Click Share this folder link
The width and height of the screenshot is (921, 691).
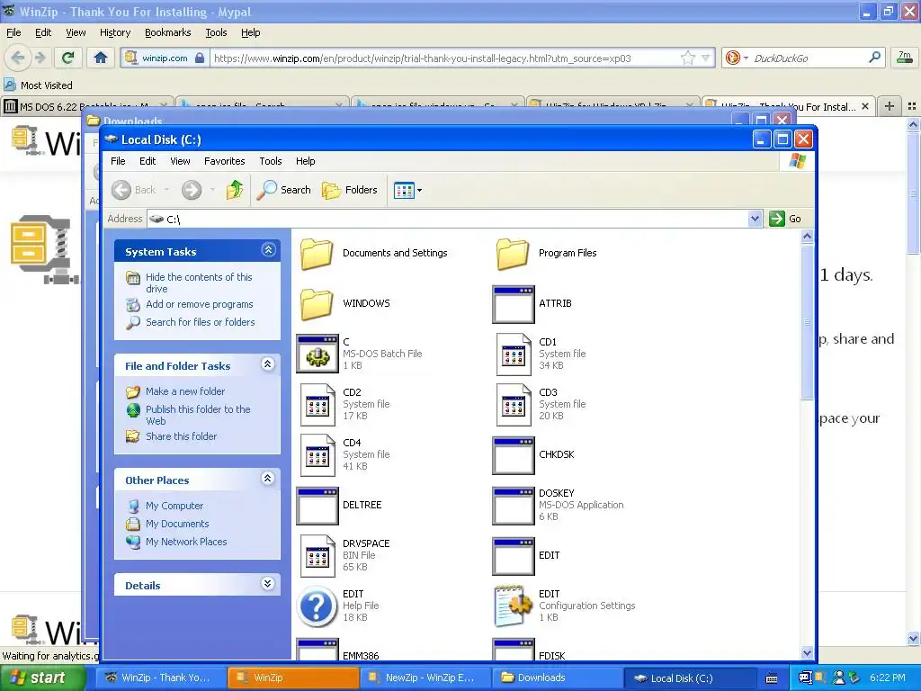pyautogui.click(x=182, y=436)
